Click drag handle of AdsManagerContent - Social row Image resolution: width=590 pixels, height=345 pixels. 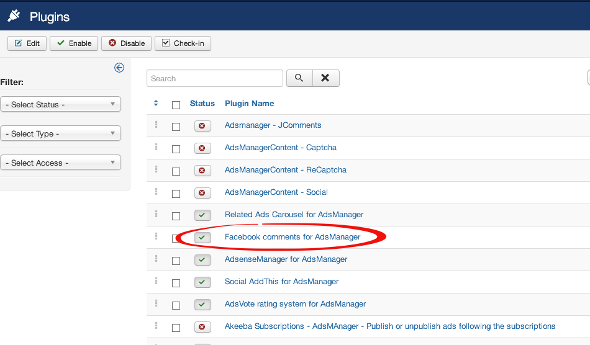[x=156, y=191]
